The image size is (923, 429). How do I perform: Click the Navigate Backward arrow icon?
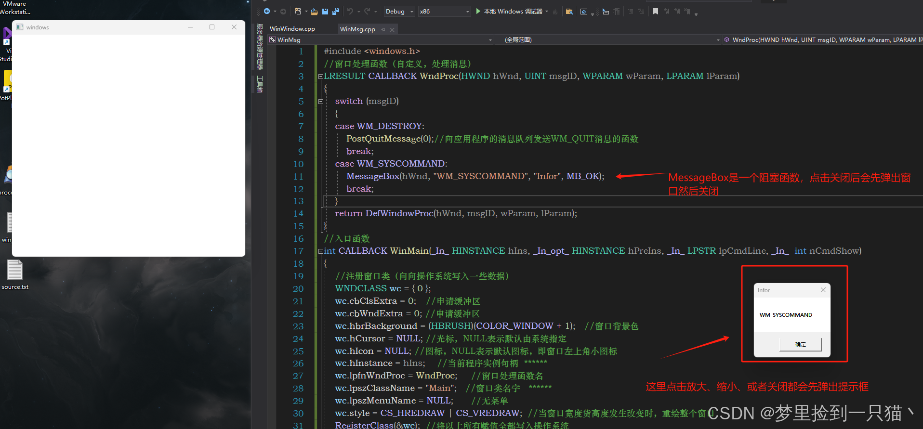pos(267,11)
